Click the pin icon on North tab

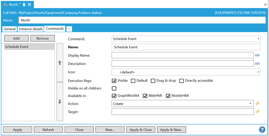click(24, 4)
